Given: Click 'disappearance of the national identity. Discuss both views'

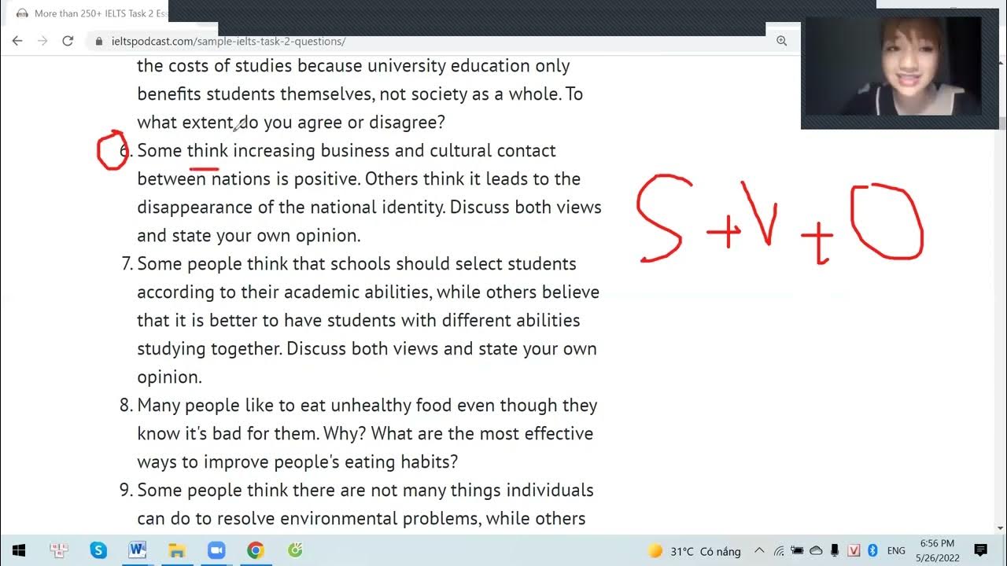Looking at the screenshot, I should coord(369,207).
